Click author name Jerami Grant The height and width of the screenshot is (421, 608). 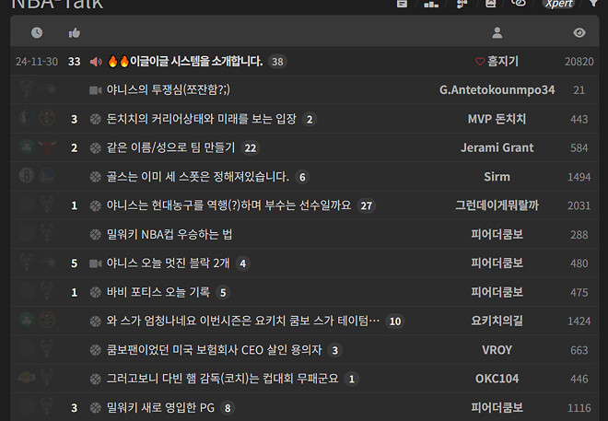[x=497, y=147]
